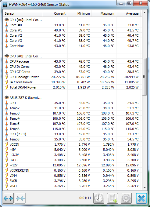Image resolution: width=150 pixels, height=207 pixels.
Task: Click the Minimum column header
Action: tap(80, 13)
